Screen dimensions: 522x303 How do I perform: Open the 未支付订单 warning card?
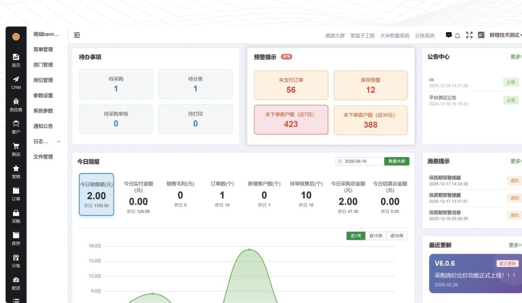(291, 85)
